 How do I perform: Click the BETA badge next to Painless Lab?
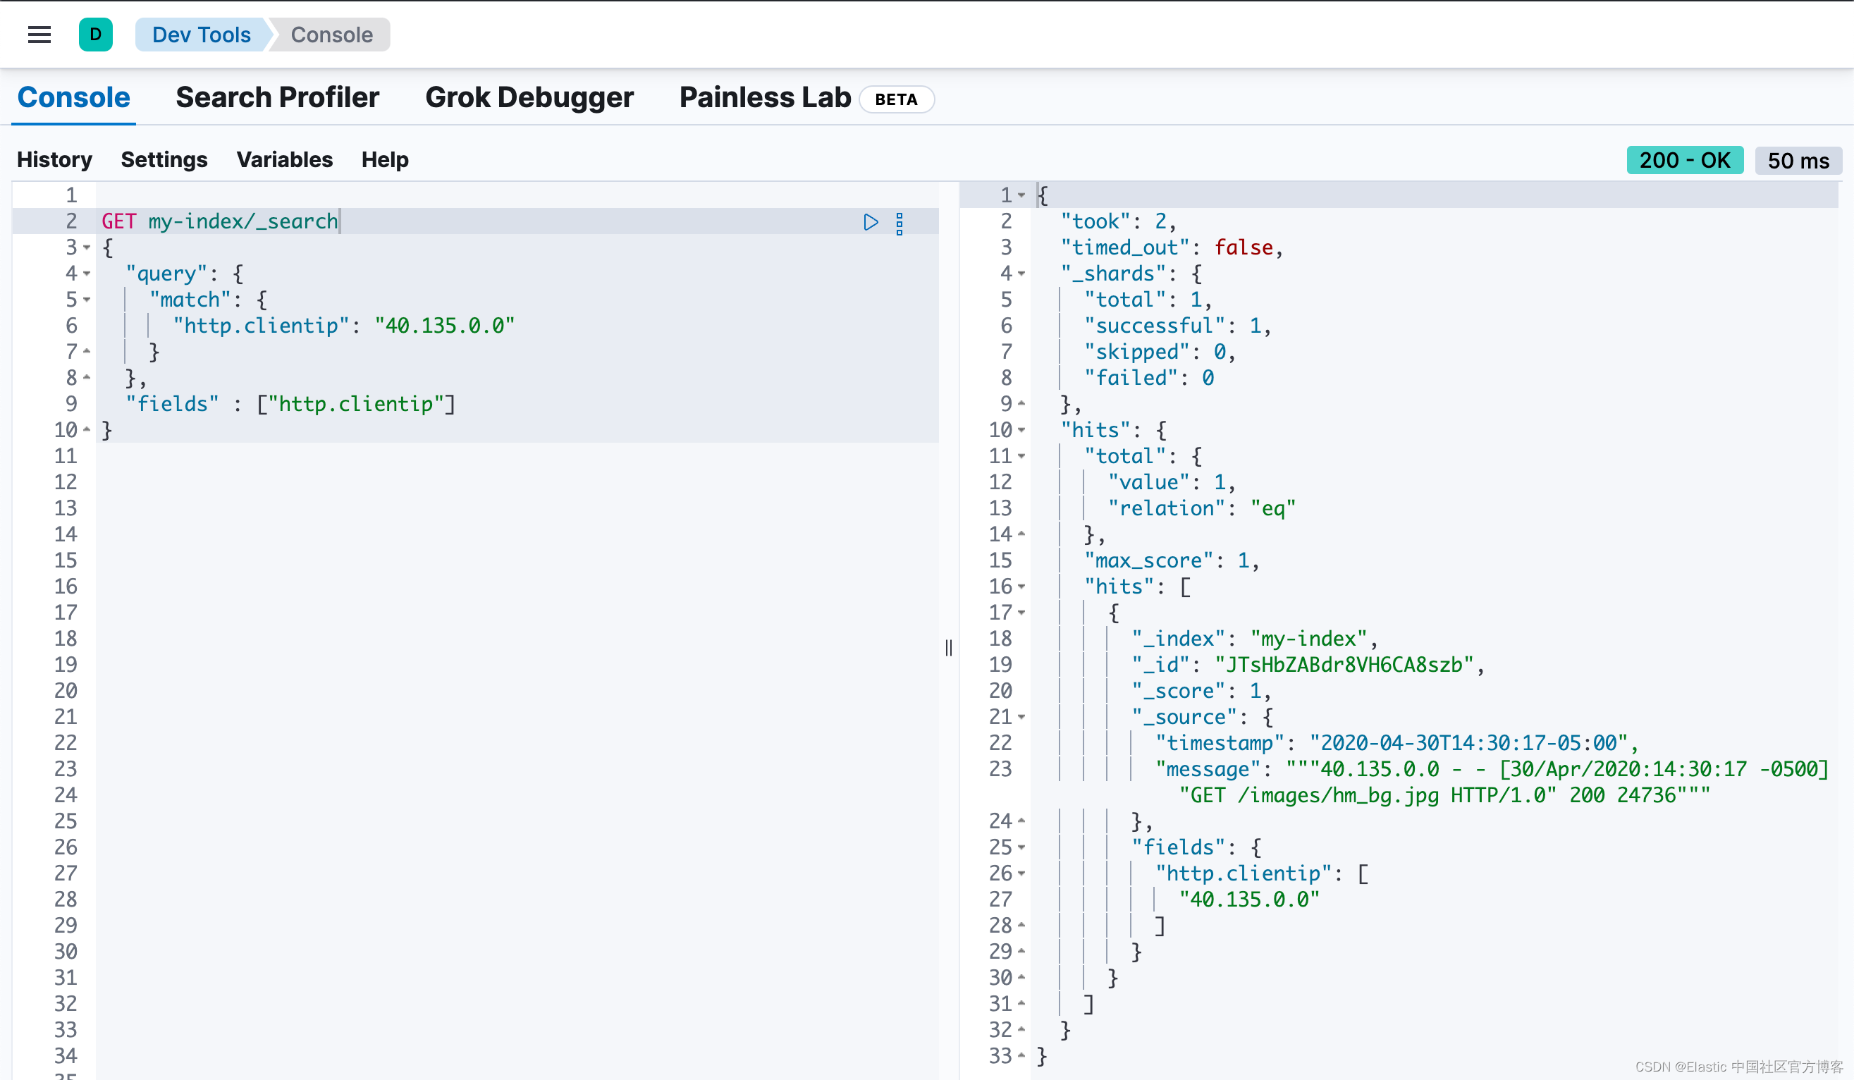(896, 99)
